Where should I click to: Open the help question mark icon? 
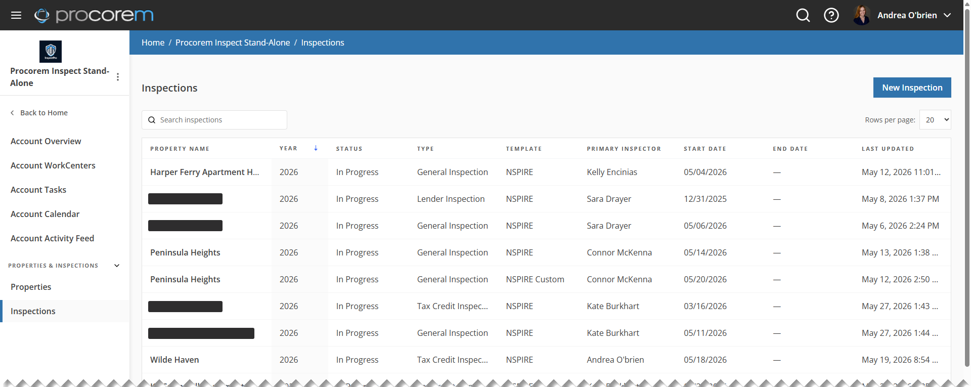(x=831, y=15)
